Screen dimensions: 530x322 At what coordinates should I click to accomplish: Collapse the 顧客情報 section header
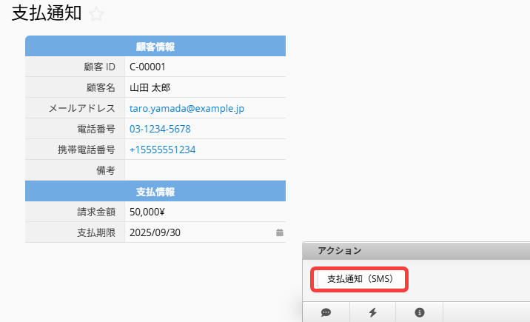(x=155, y=47)
